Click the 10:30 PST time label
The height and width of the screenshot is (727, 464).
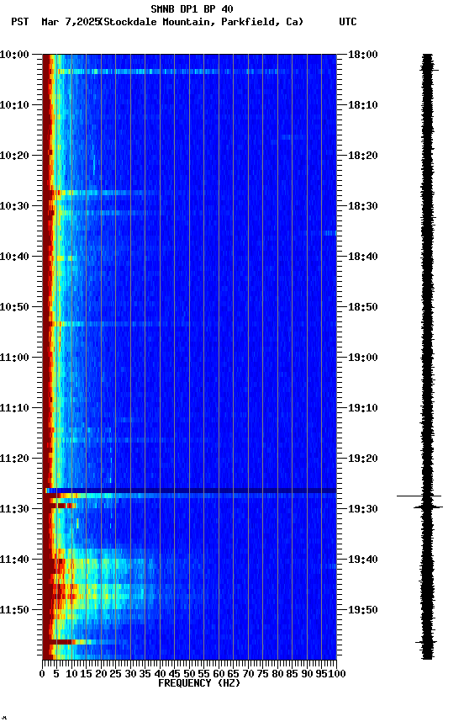point(14,206)
